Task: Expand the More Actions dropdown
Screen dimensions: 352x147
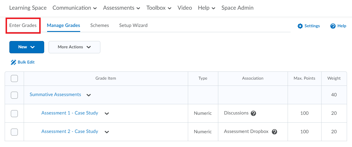Action: (74, 47)
